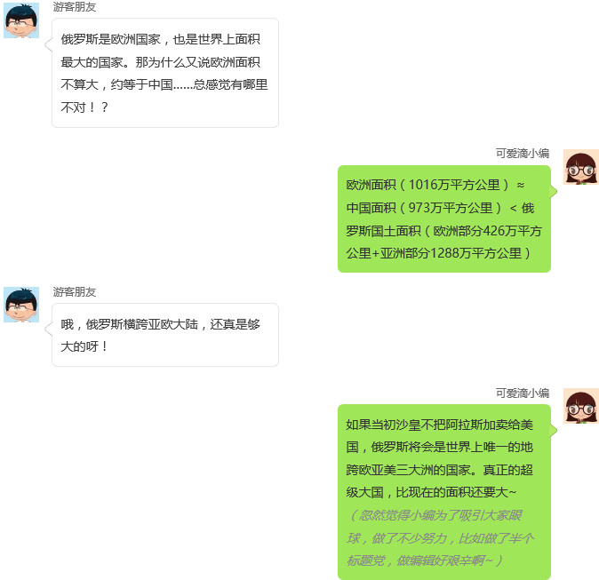Screen dimensions: 599x580
Task: Click the green bubble starting 欧洲面积
Action: tap(443, 218)
